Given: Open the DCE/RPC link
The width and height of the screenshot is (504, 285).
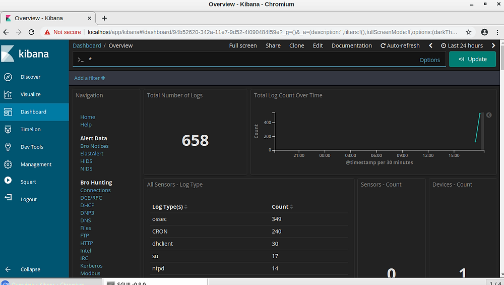Looking at the screenshot, I should pyautogui.click(x=91, y=198).
